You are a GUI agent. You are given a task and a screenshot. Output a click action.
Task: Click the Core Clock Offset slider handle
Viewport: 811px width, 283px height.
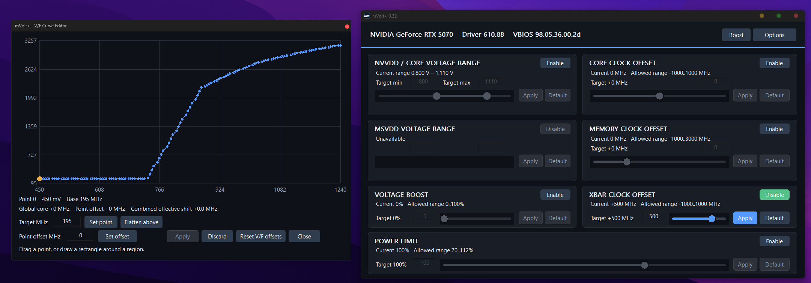point(659,96)
